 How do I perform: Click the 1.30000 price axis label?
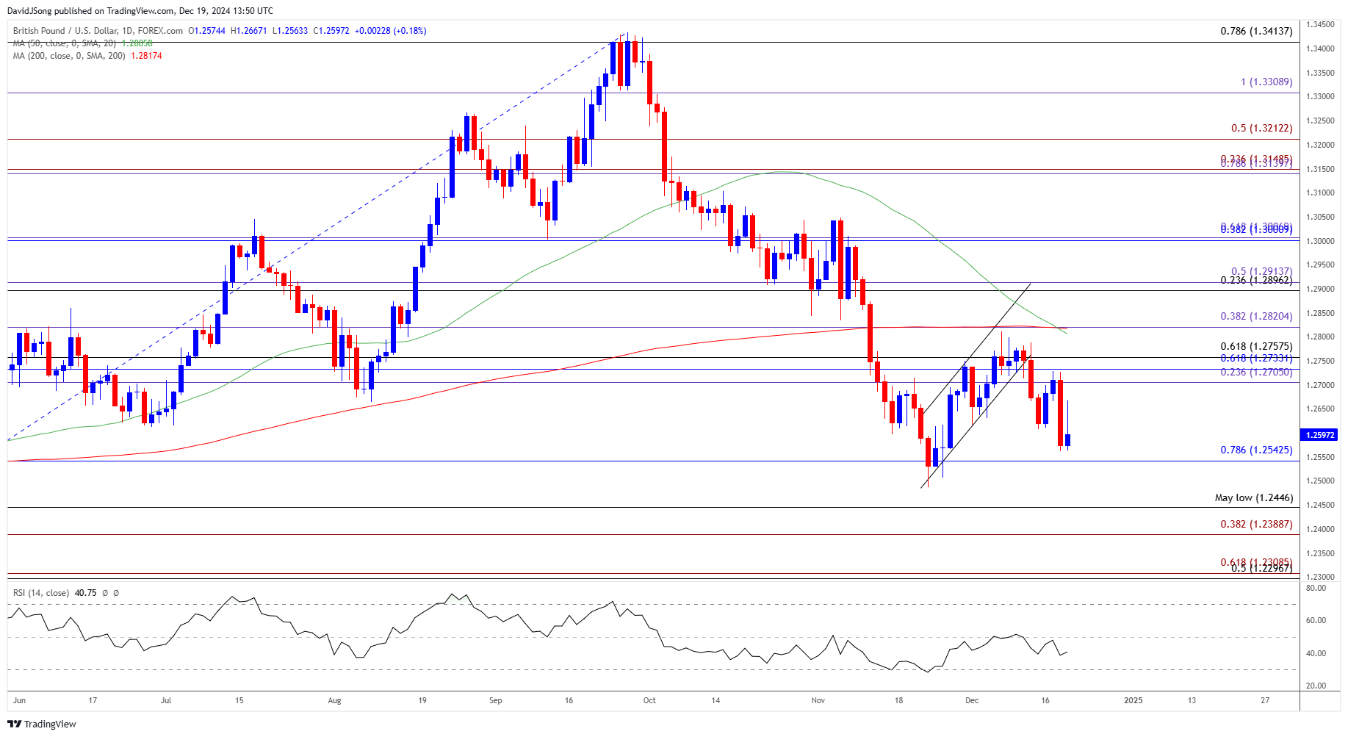1320,241
